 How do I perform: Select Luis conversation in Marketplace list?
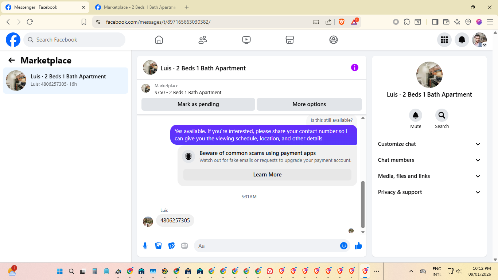click(x=66, y=81)
